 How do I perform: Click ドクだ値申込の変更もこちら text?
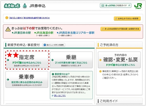click(120, 65)
